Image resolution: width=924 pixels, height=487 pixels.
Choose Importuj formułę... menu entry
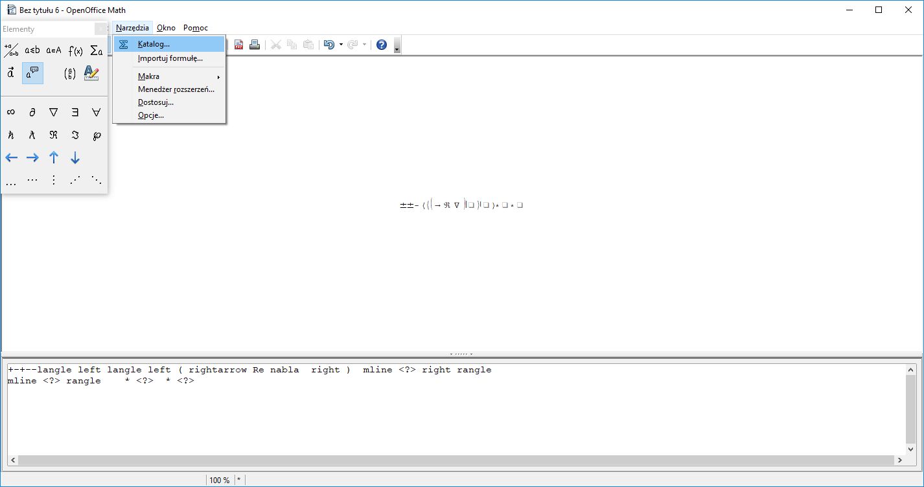click(169, 58)
